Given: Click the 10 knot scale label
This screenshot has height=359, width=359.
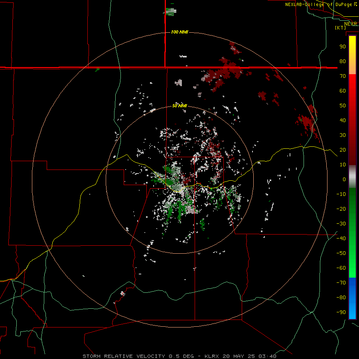Looking at the screenshot, I should 343,165.
